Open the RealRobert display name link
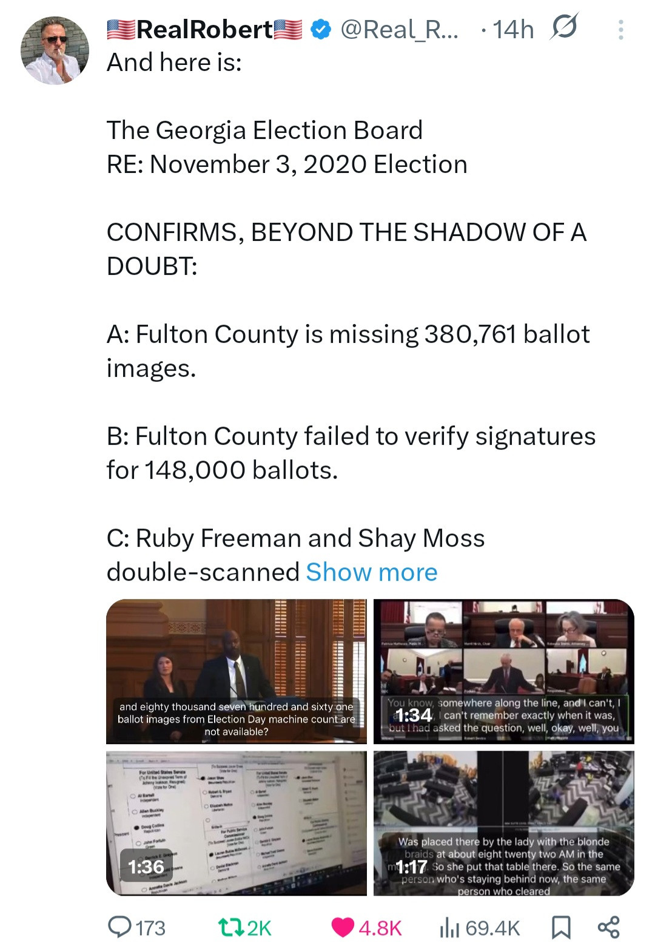 [204, 29]
